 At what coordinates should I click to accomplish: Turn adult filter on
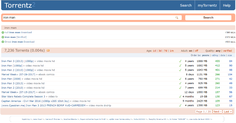[x=191, y=51]
